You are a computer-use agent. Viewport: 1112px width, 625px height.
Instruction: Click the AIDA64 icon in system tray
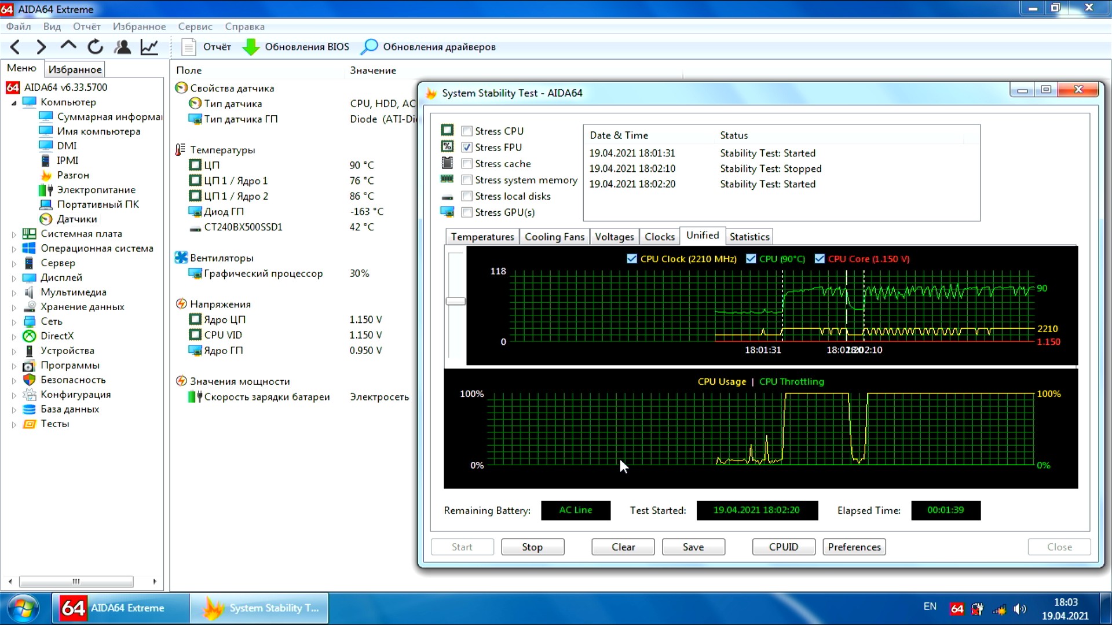click(x=957, y=608)
